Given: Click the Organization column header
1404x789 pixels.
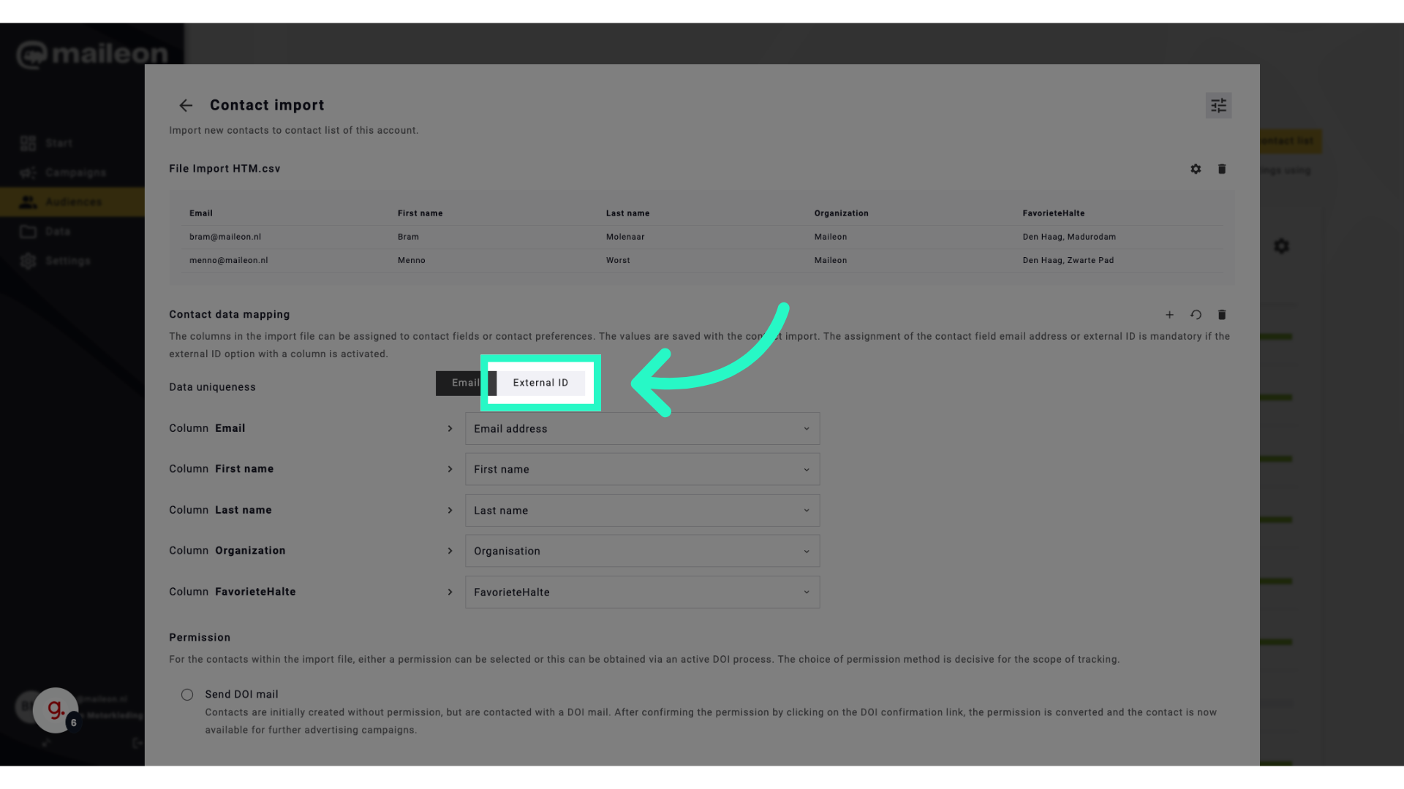Looking at the screenshot, I should click(x=842, y=213).
